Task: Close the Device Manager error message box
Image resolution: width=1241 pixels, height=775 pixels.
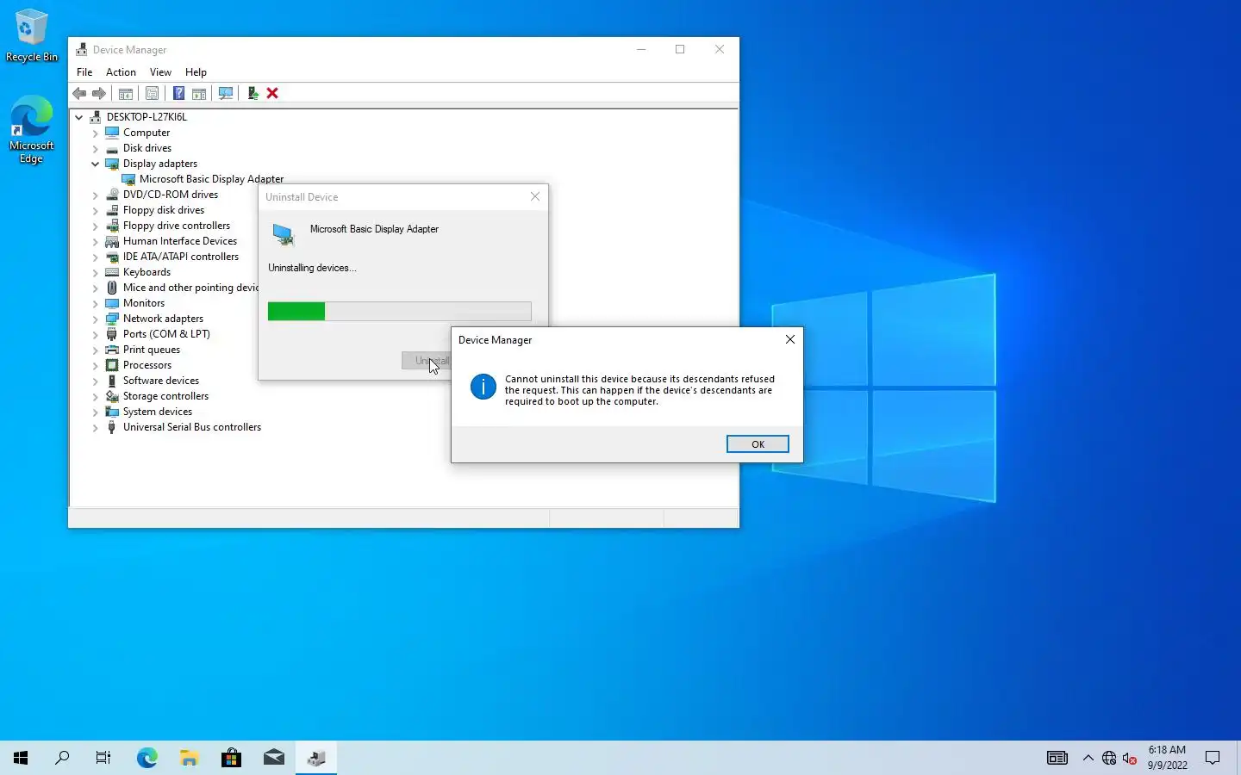Action: pos(790,339)
